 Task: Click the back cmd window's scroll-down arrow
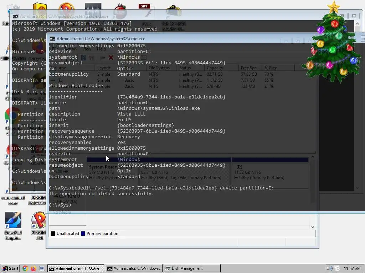click(357, 188)
